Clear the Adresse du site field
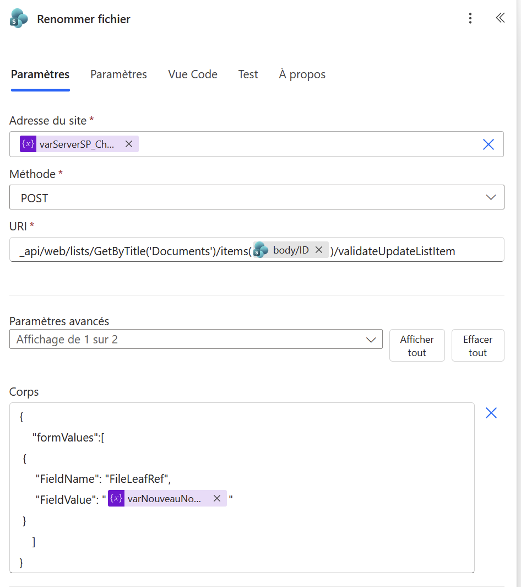Screen dimensions: 521x587 click(x=488, y=144)
